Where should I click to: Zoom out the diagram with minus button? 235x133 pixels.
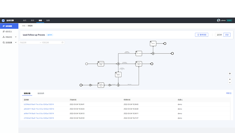tap(230, 83)
